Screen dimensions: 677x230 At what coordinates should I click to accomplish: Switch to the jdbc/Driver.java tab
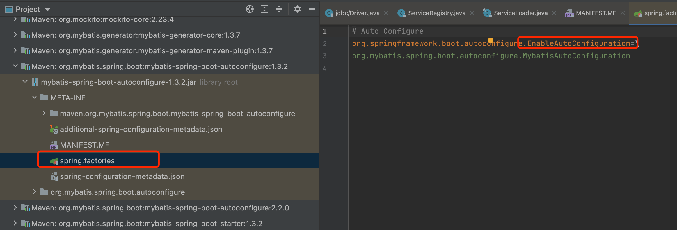click(x=357, y=13)
